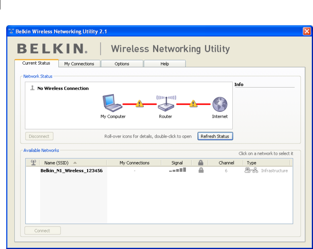Click the Info panel heading
This screenshot has width=313, height=249.
(239, 84)
